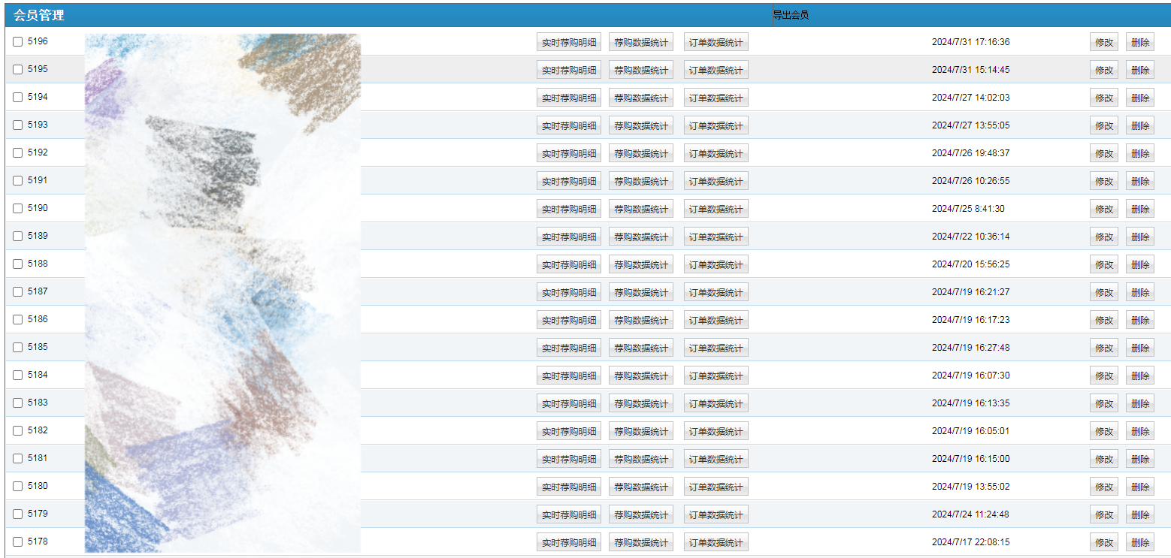1171x558 pixels.
Task: Enable the checkbox for member 5178
Action: coord(17,542)
